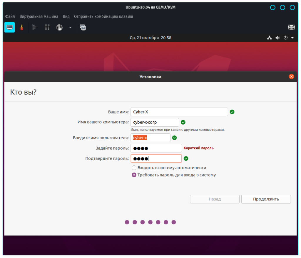This screenshot has height=258, width=301.
Task: Click the 'Задайте пароль' password field
Action: tap(156, 148)
